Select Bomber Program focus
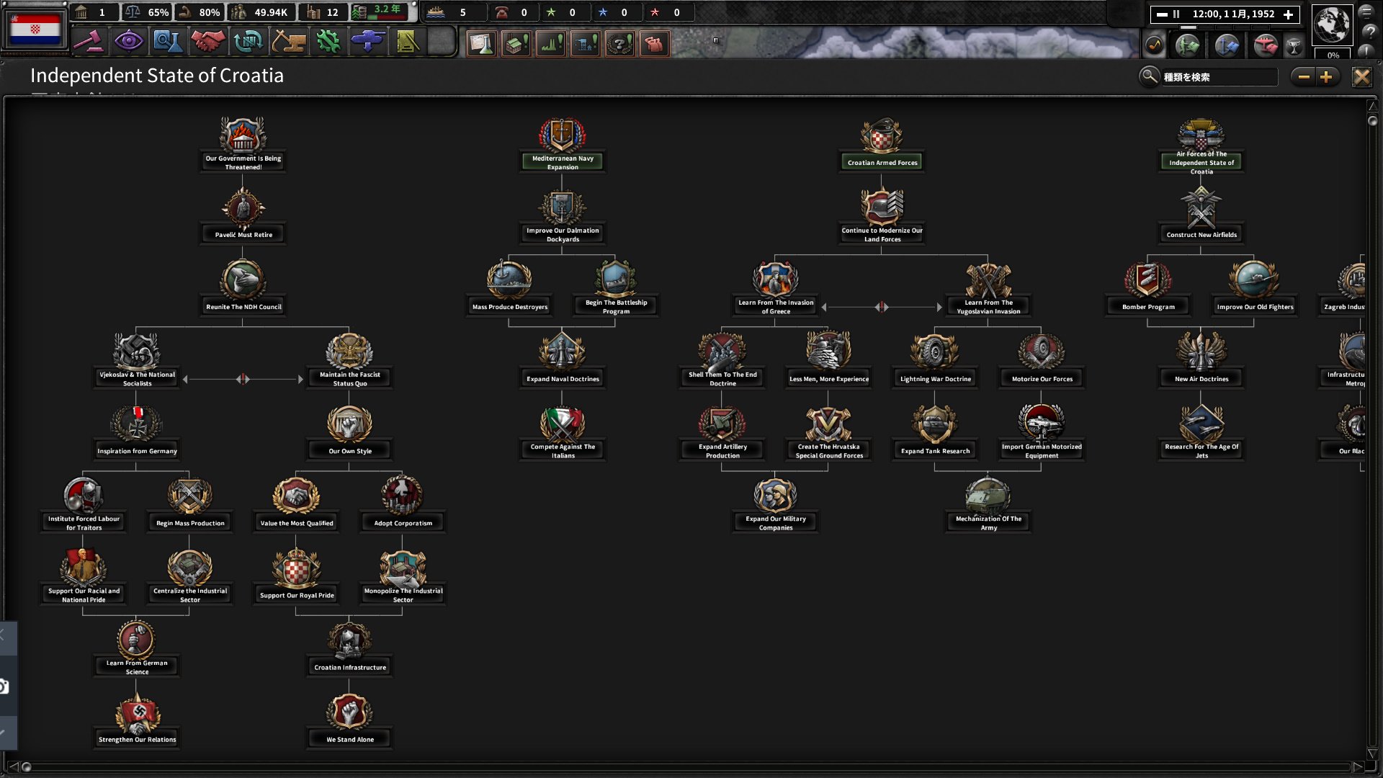 pyautogui.click(x=1148, y=287)
